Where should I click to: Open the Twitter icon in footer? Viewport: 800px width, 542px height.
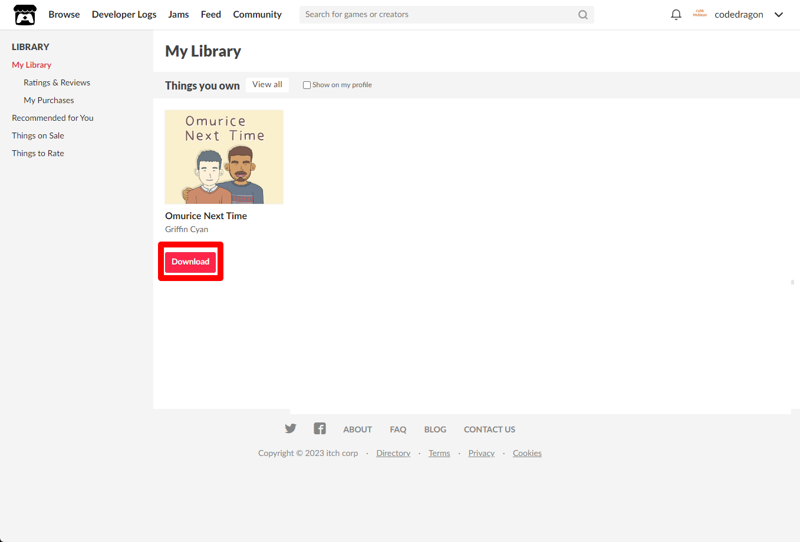pyautogui.click(x=291, y=428)
